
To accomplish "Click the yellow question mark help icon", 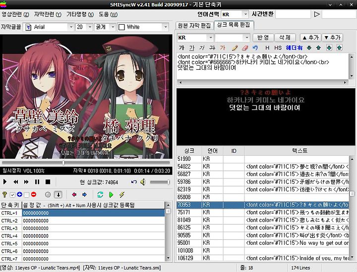I will pos(4,194).
